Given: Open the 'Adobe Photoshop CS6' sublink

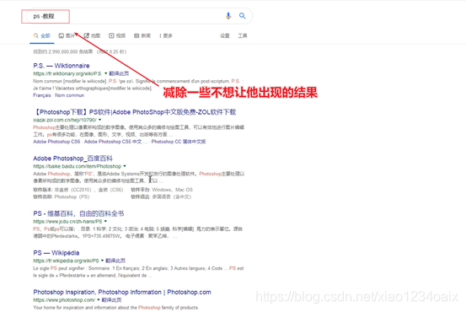Looking at the screenshot, I should click(x=56, y=142).
